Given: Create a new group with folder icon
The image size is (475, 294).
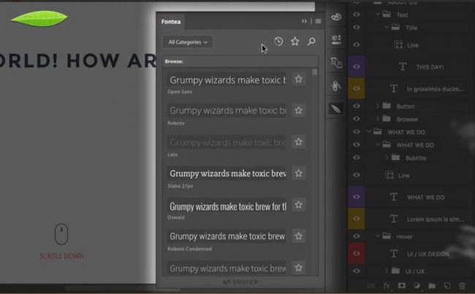Looking at the screenshot, I should (x=432, y=286).
